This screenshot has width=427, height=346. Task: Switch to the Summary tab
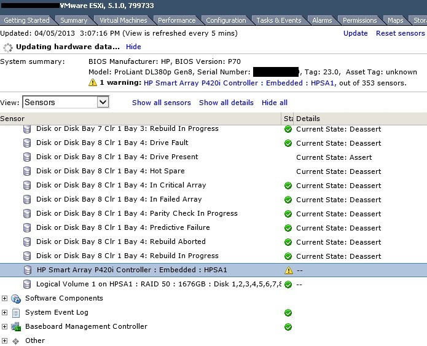[74, 20]
